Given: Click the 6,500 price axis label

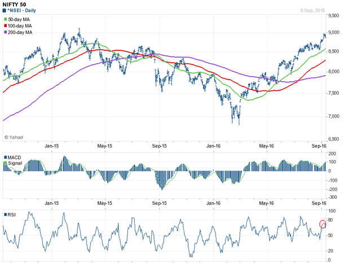Looking at the screenshot, I should click(335, 139).
